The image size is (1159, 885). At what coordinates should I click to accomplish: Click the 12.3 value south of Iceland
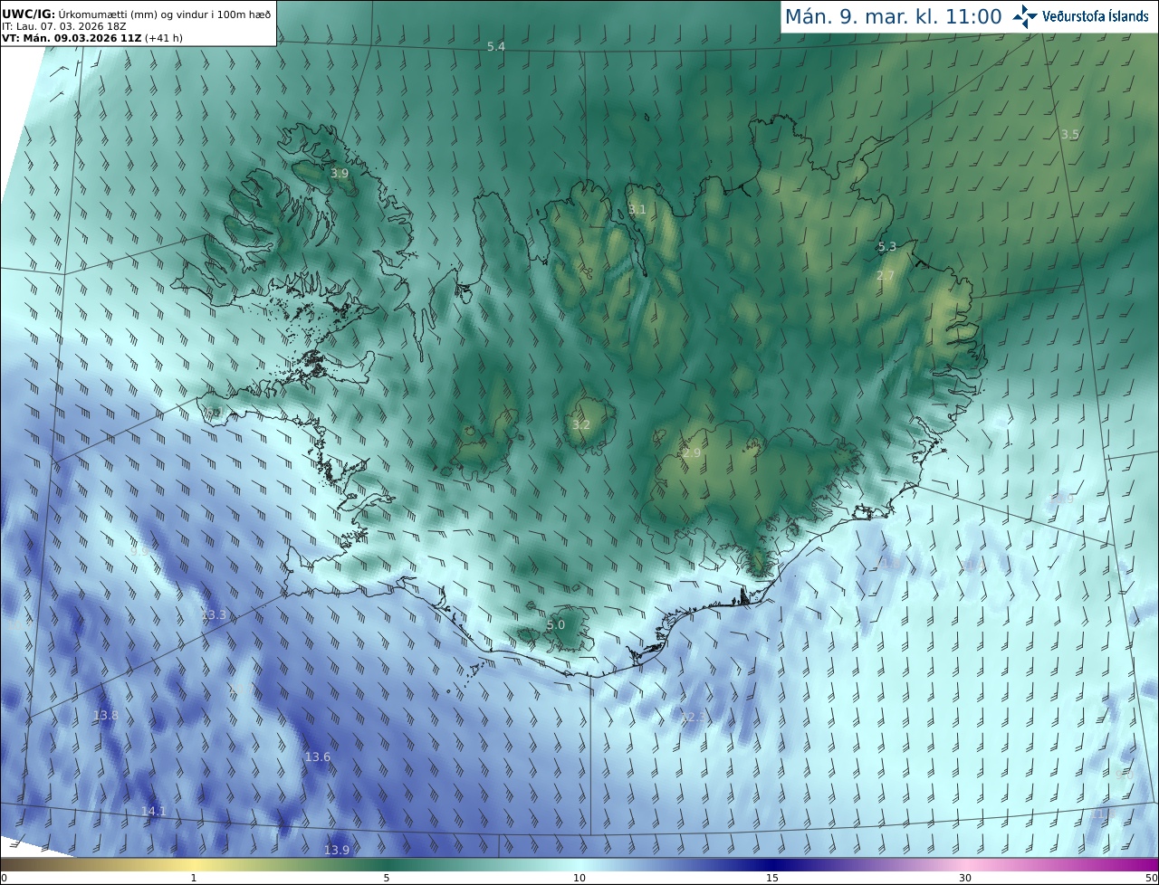(x=694, y=717)
